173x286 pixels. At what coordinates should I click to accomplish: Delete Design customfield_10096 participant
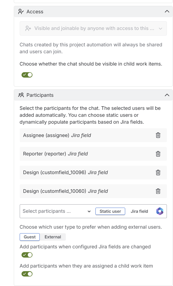(x=158, y=173)
